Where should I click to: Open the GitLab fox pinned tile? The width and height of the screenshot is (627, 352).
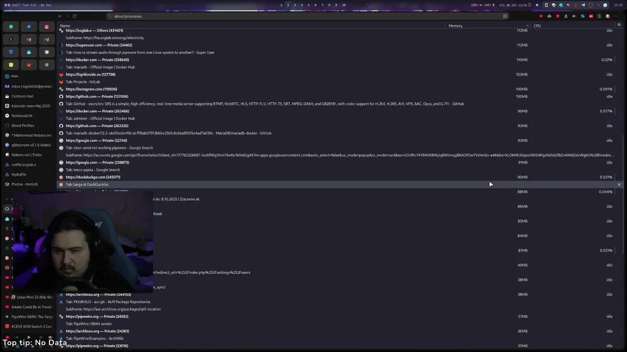29,65
